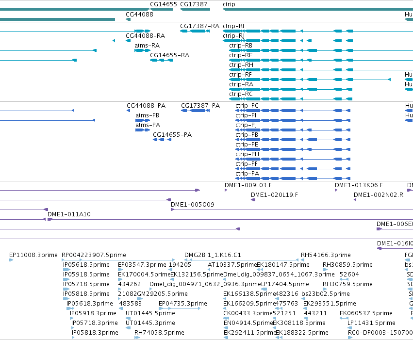
Task: Click RH30859.5prime label
Action: pyautogui.click(x=347, y=265)
